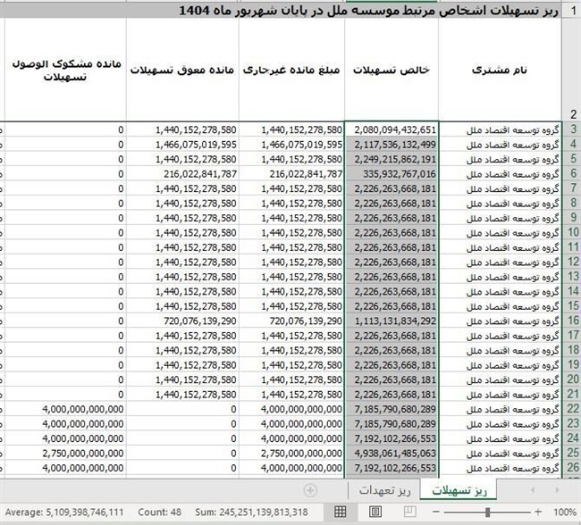Click the row 16 header
Viewport: 581px width, 525px height.
(x=573, y=321)
